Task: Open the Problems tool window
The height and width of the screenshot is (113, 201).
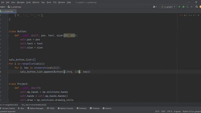Action: 82,108
